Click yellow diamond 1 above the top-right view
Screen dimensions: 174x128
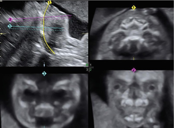pyautogui.click(x=134, y=8)
